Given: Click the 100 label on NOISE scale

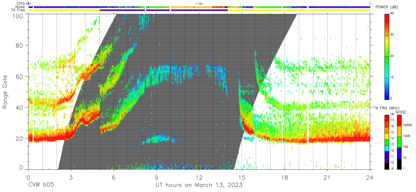Looking at the screenshot, I should click(405, 147).
